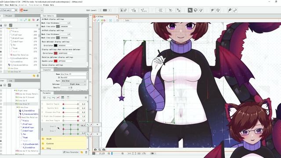Toggle lock icon in Parts panel header

point(1,25)
